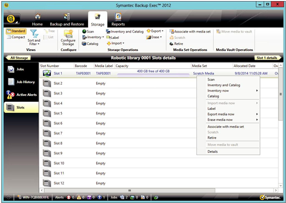
Task: Expand Inventory now submenu in the context menu
Action: pyautogui.click(x=228, y=91)
